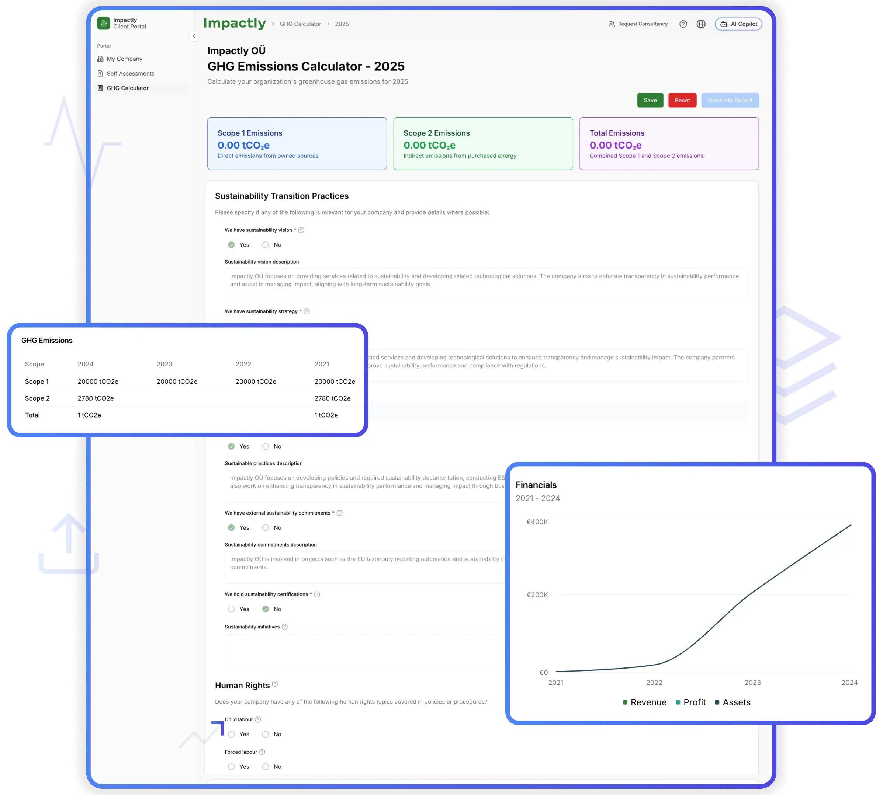The width and height of the screenshot is (883, 795).
Task: Click info icon next to Sustainability initiatives
Action: (x=285, y=627)
